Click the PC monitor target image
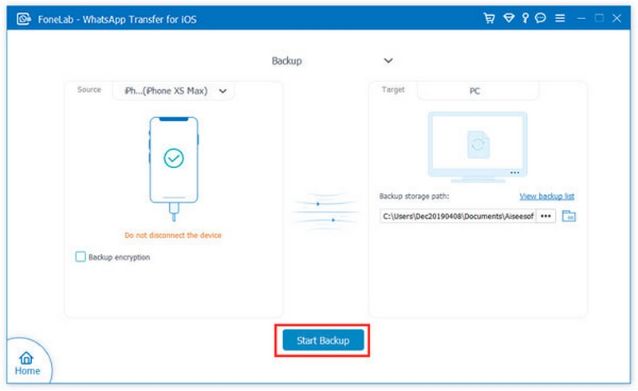The image size is (638, 391). tap(475, 144)
